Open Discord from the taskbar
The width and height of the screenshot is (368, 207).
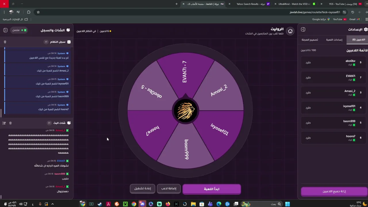142,204
